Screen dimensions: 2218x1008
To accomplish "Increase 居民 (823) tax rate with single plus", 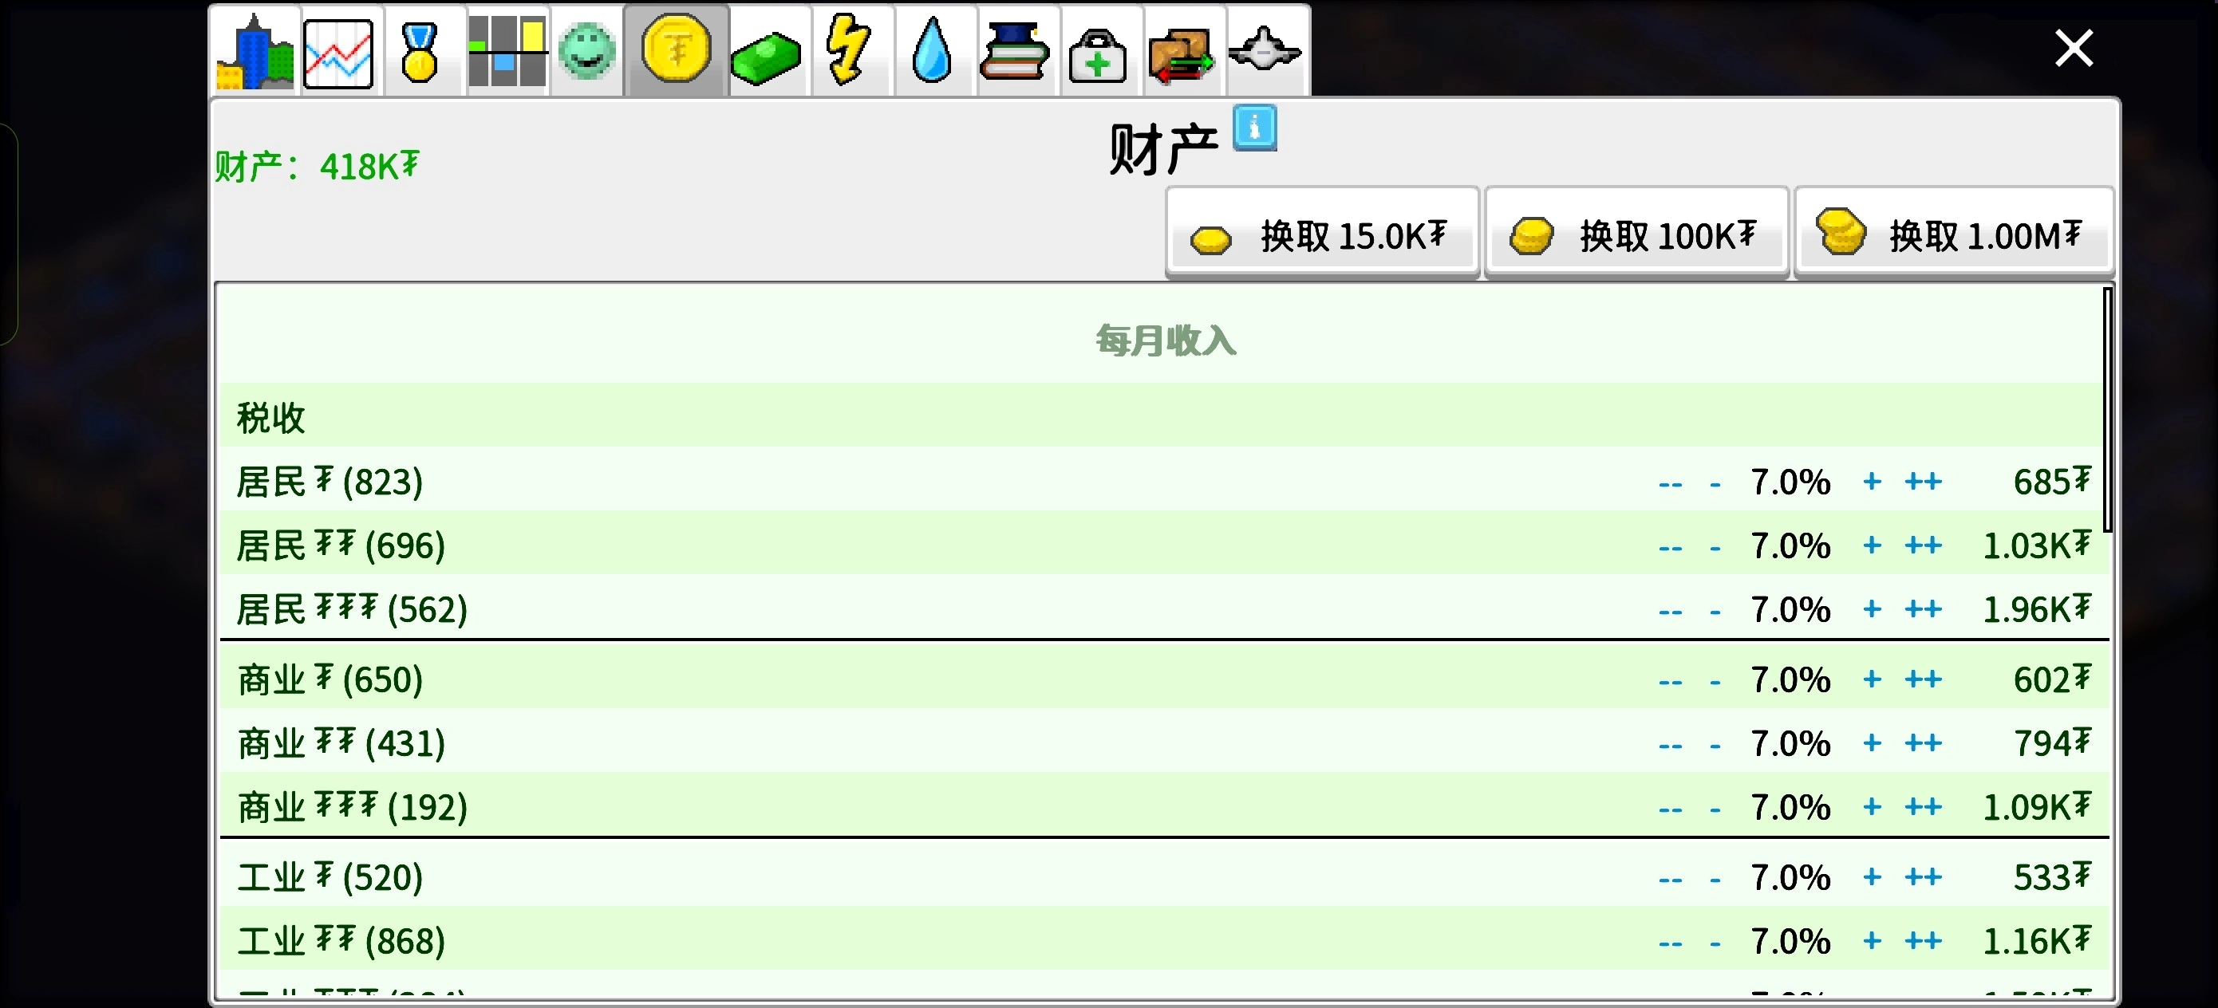I will point(1872,482).
